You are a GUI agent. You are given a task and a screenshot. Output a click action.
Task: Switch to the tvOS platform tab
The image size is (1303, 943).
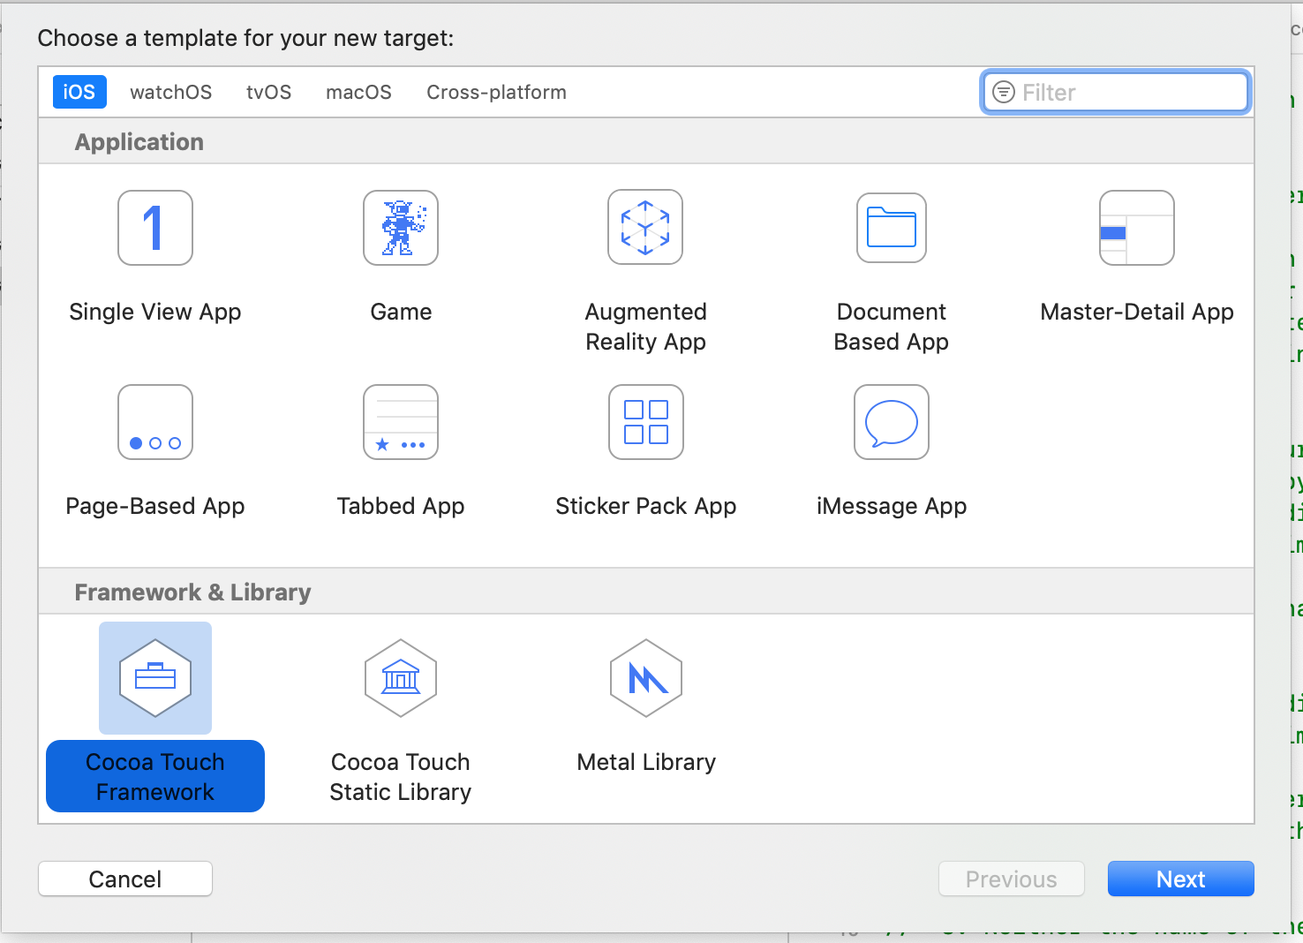pyautogui.click(x=269, y=92)
